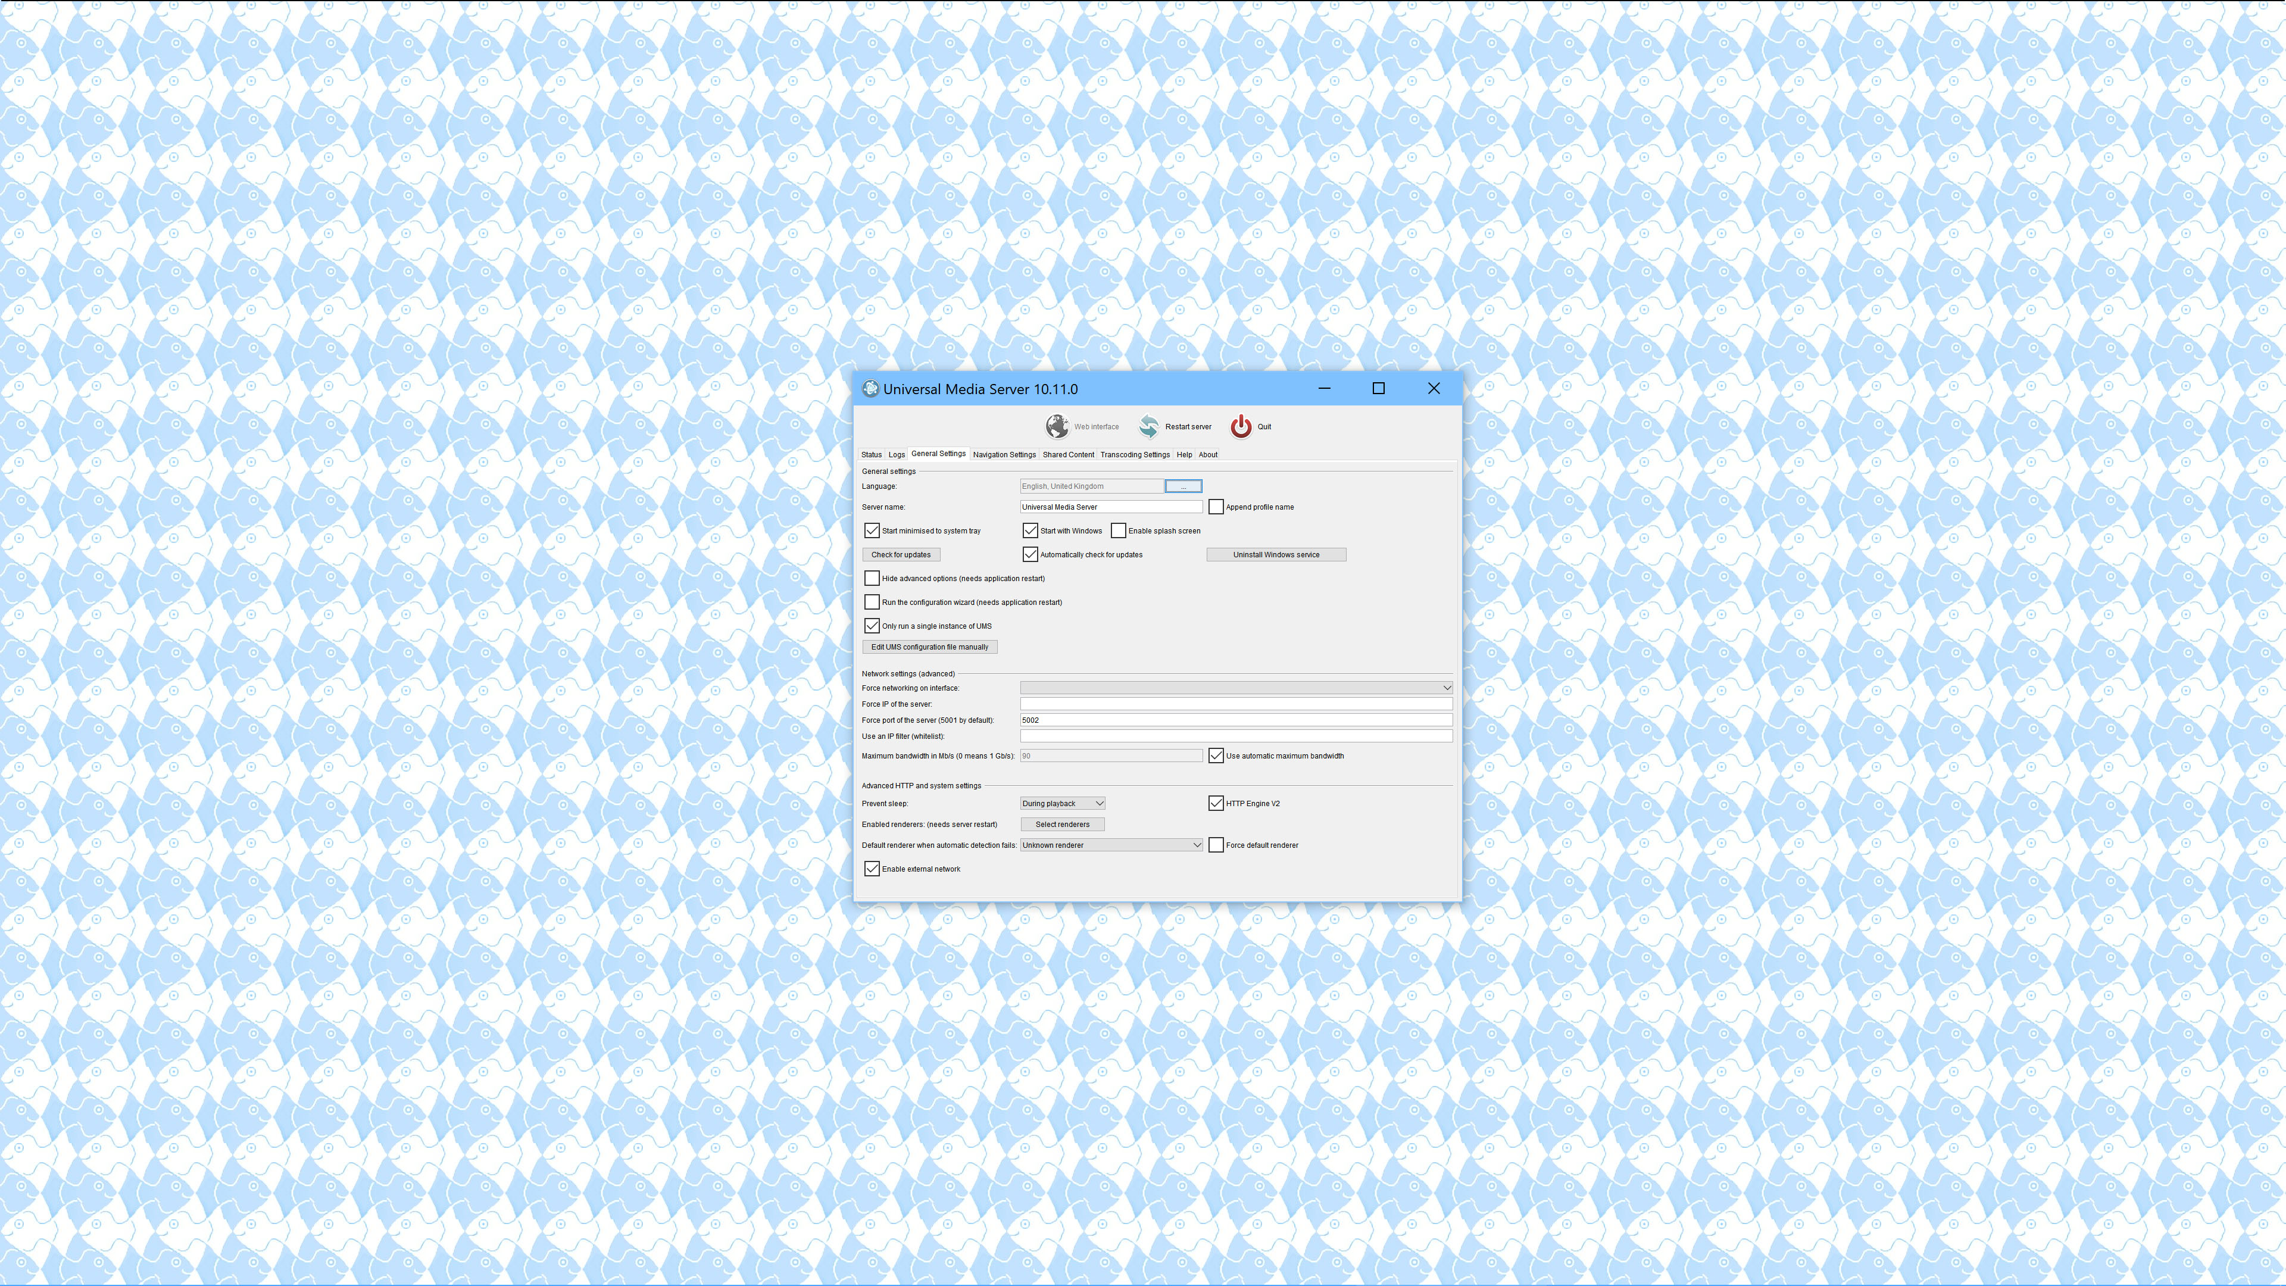The width and height of the screenshot is (2286, 1286).
Task: Minimize the Universal Media Server window
Action: click(1324, 389)
